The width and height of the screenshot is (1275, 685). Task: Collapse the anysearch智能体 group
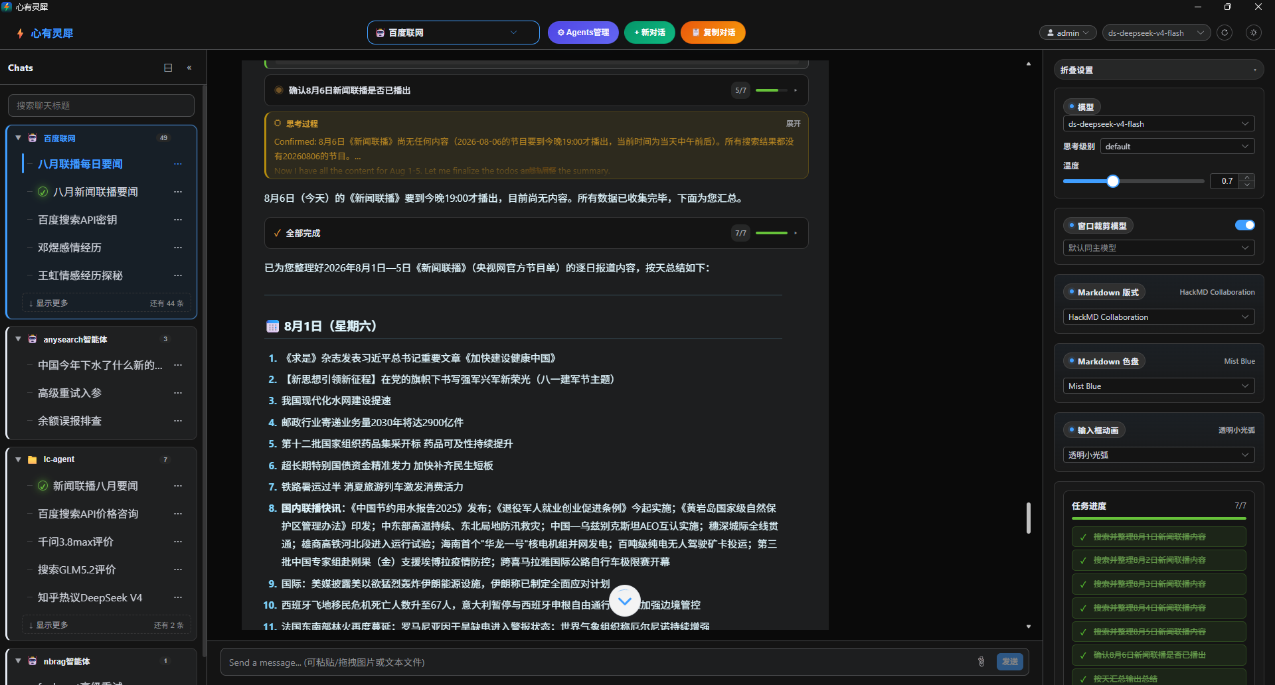(19, 339)
